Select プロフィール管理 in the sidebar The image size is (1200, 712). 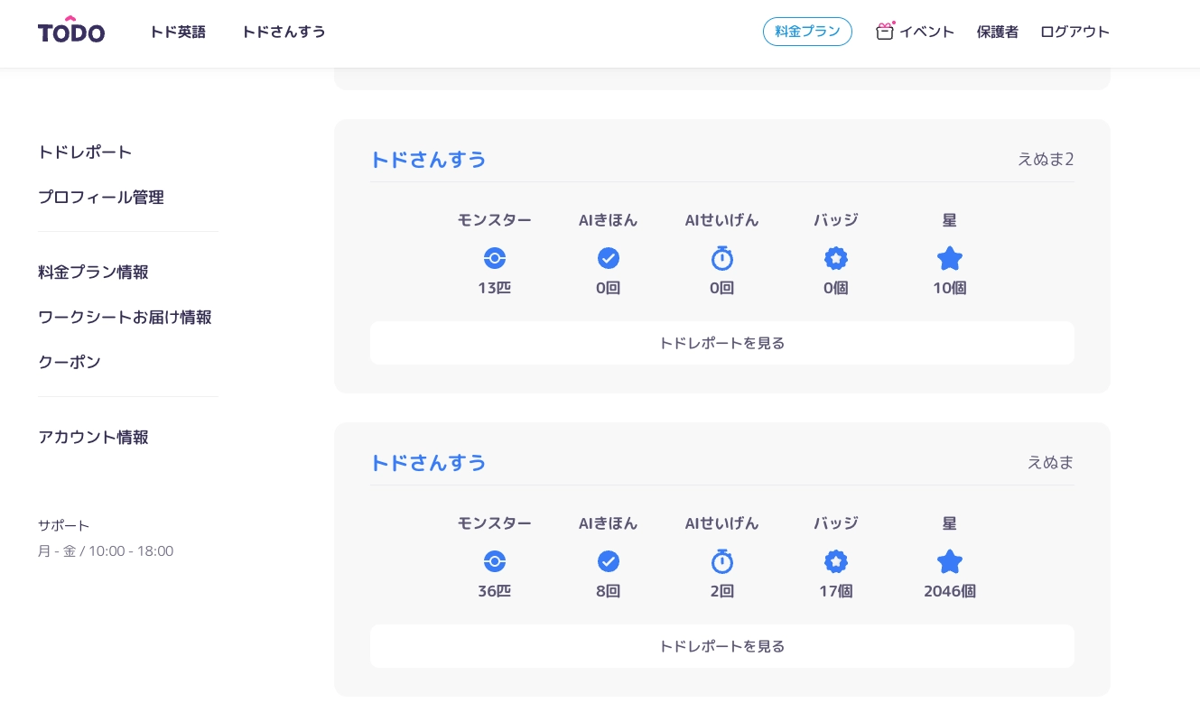pos(101,198)
